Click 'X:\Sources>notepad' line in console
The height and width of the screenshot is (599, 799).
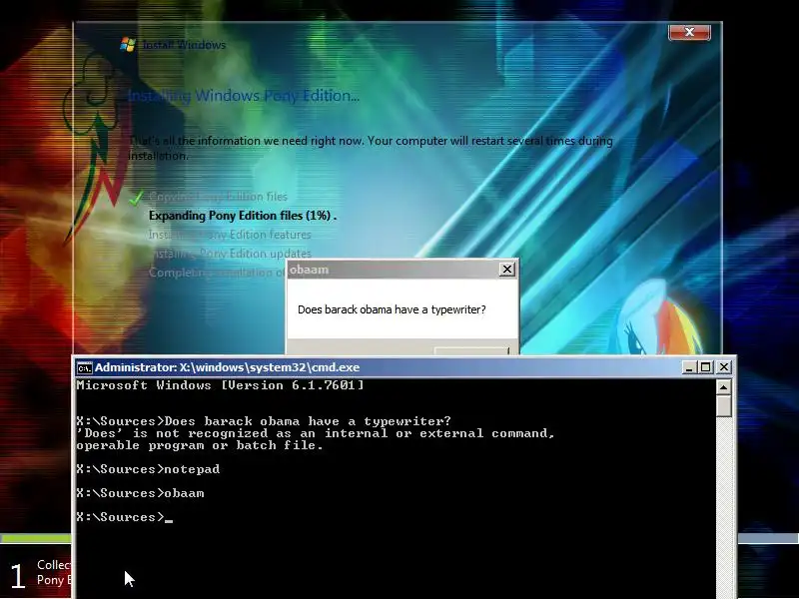click(148, 469)
